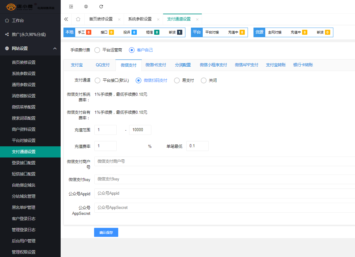355x257 pixels.
Task: Select 易支付 payment channel option
Action: click(177, 81)
